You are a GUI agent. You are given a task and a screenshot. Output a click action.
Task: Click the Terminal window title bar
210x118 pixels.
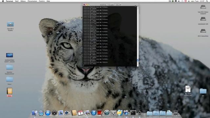coord(111,5)
